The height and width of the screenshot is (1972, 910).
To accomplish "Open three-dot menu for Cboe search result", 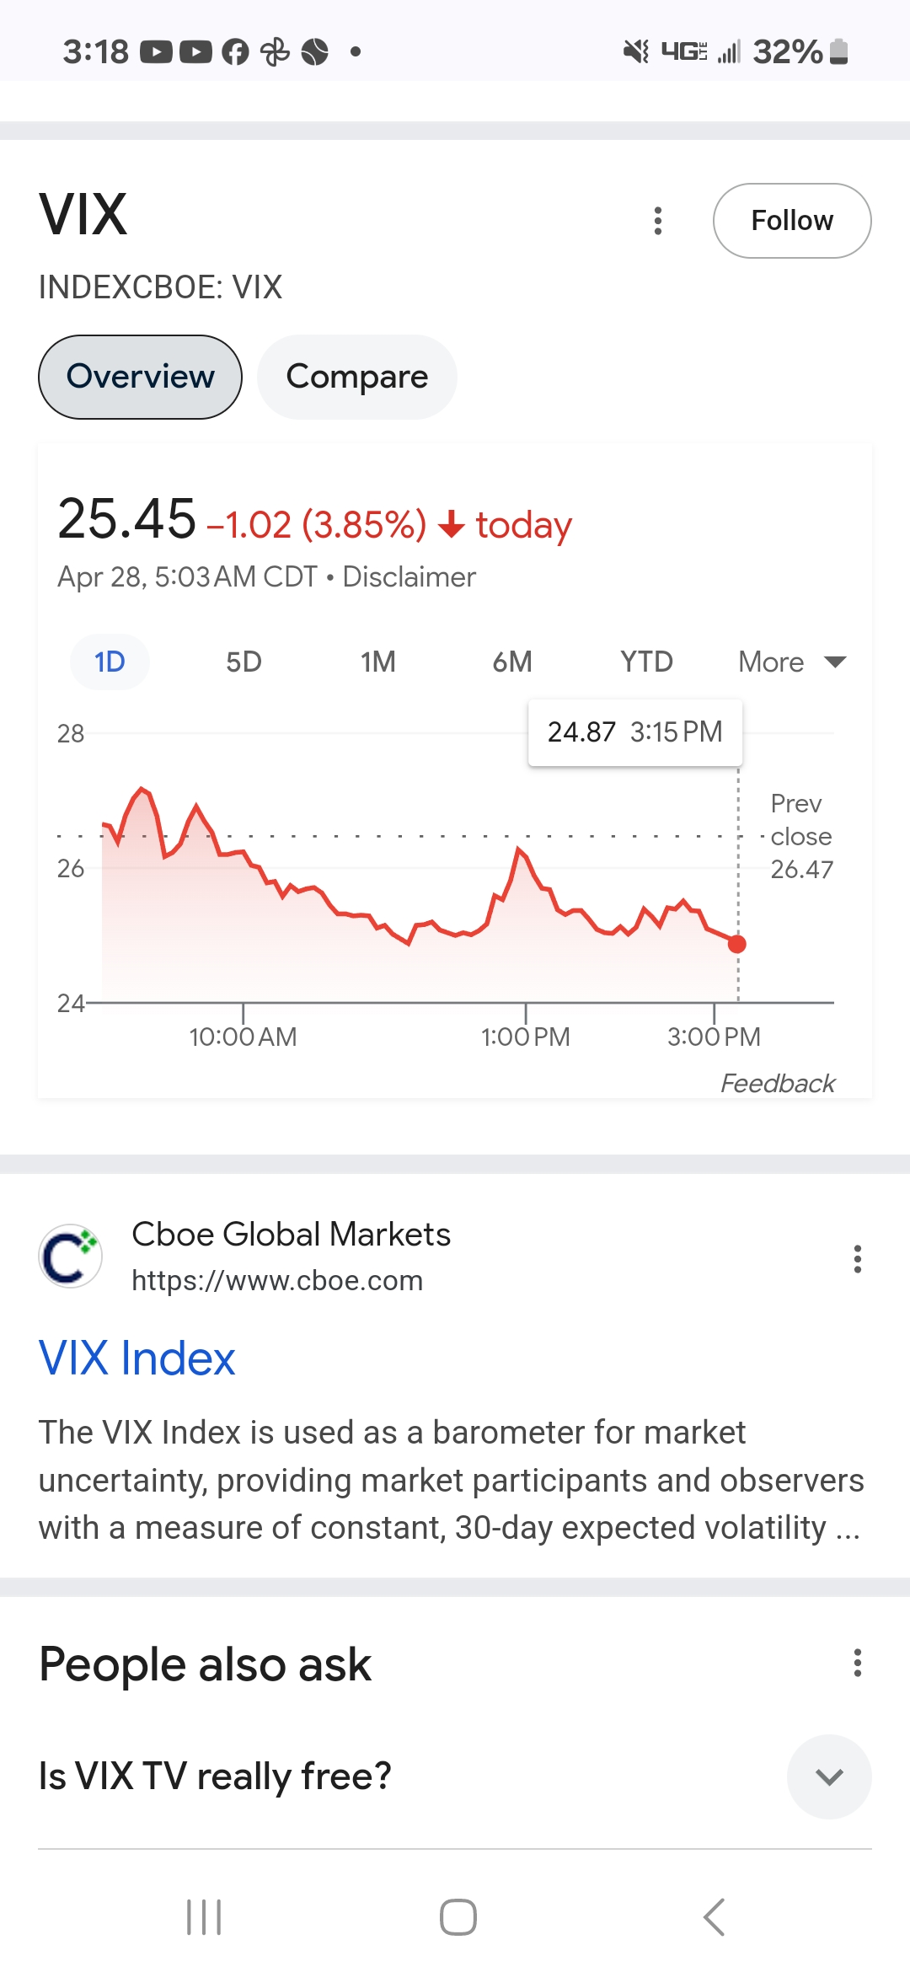I will coord(858,1259).
